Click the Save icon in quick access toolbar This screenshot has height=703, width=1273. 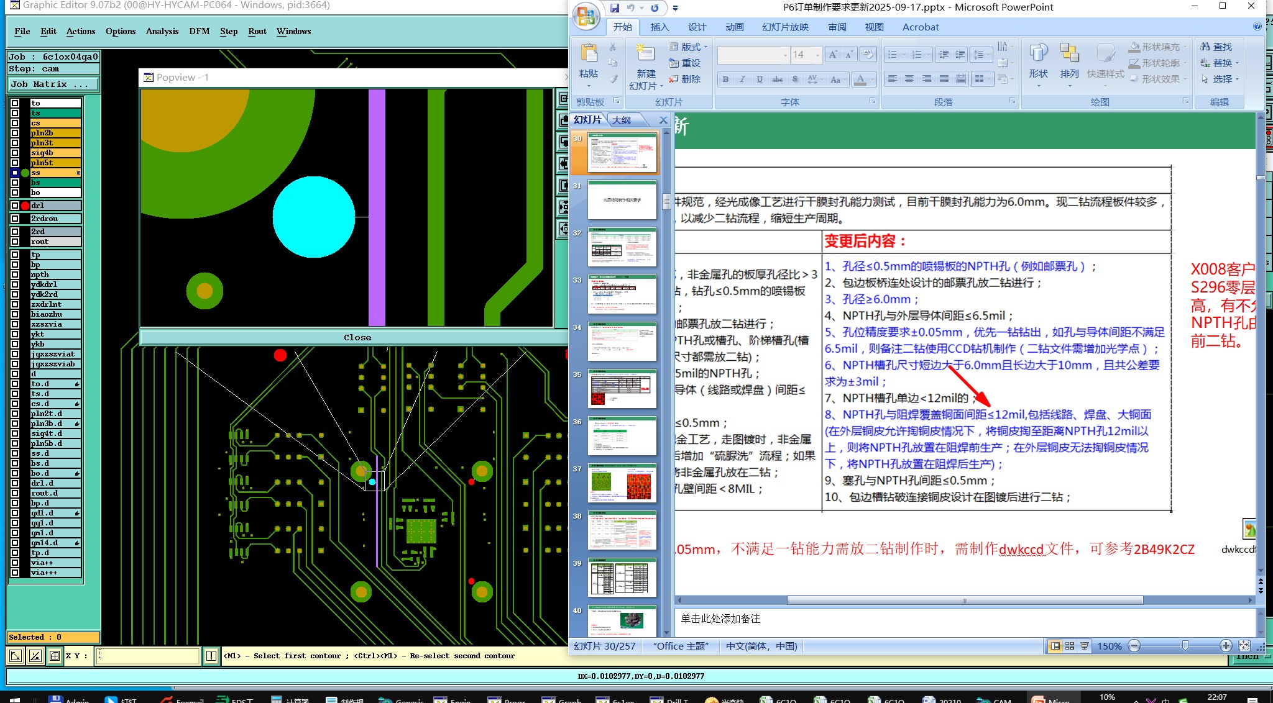click(615, 8)
